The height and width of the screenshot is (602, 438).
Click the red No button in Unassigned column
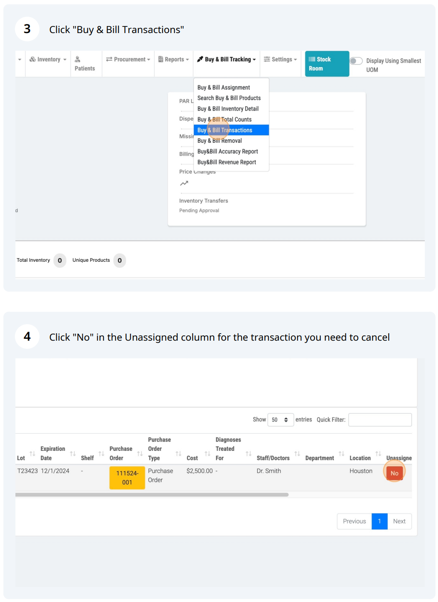click(x=394, y=473)
